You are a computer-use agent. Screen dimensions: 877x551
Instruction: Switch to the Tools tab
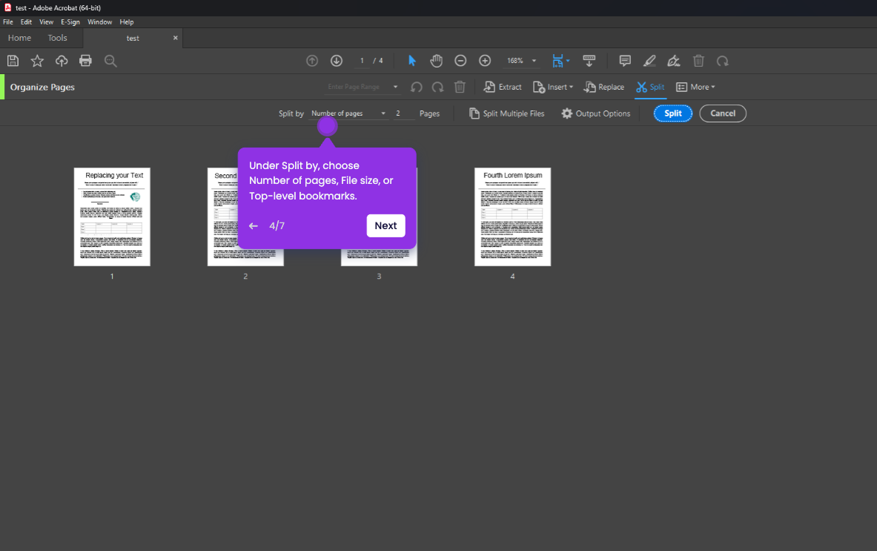(x=57, y=38)
